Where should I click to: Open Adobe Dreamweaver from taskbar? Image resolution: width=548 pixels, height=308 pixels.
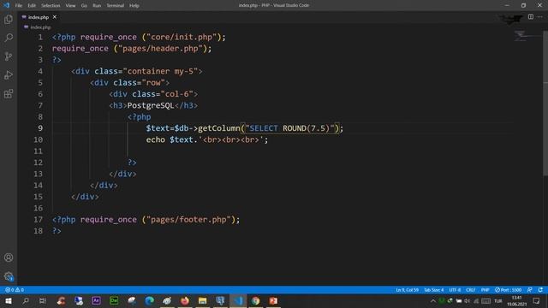114,300
